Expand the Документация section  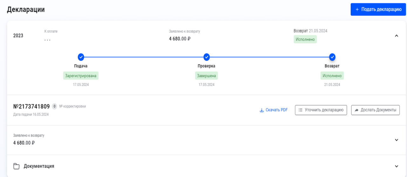(397, 166)
